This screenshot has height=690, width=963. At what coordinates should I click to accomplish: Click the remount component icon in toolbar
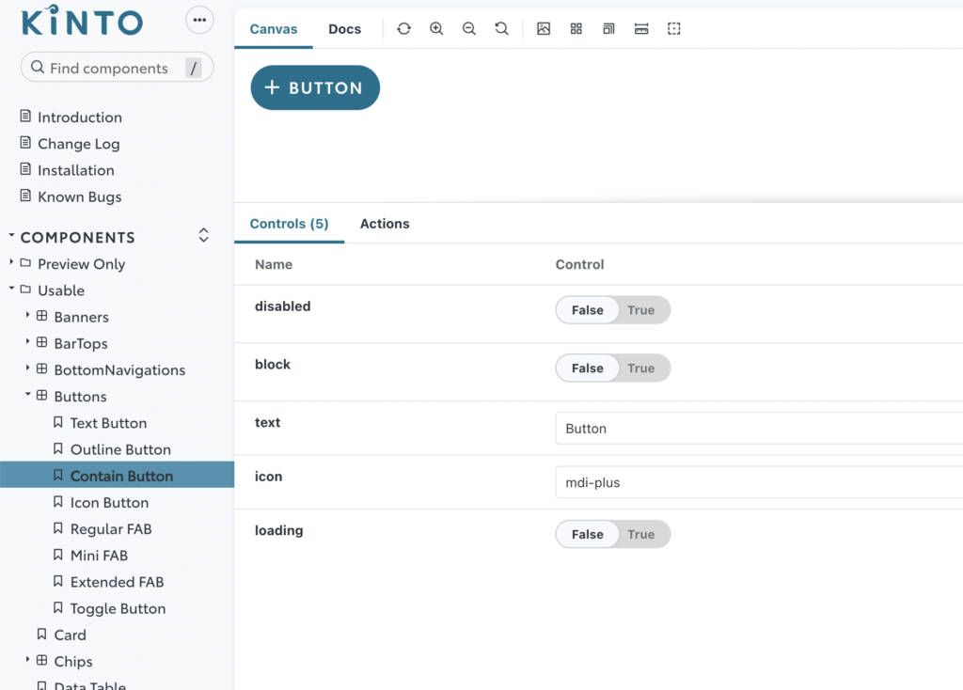click(403, 29)
